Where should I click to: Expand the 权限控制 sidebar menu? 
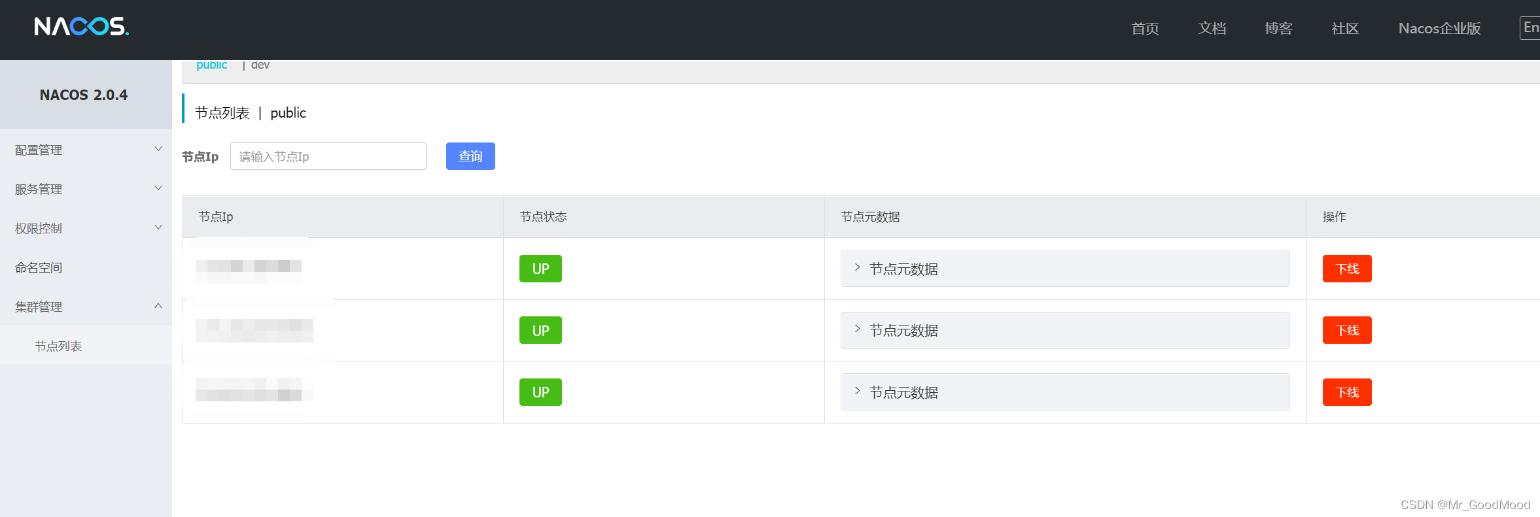[85, 228]
